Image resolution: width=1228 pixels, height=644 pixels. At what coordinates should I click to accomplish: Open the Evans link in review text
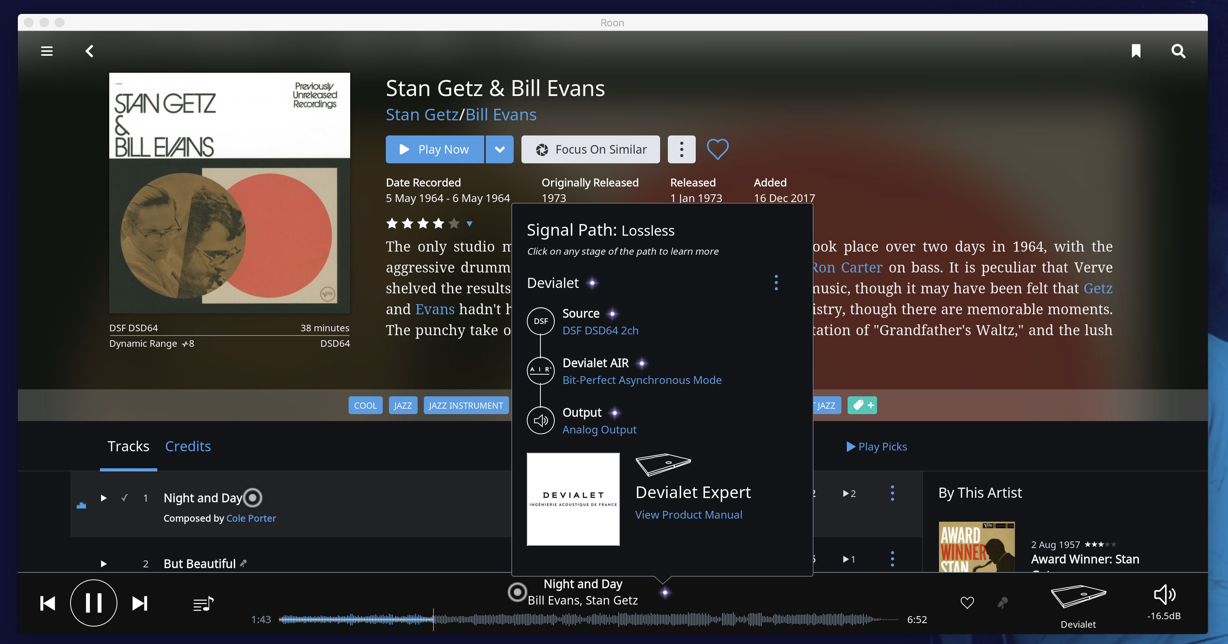pos(435,310)
